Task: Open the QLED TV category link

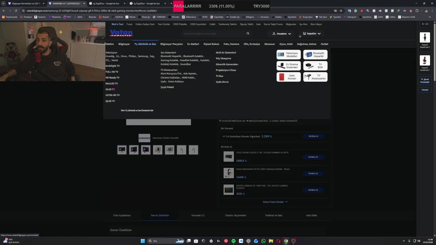Action: tap(110, 101)
